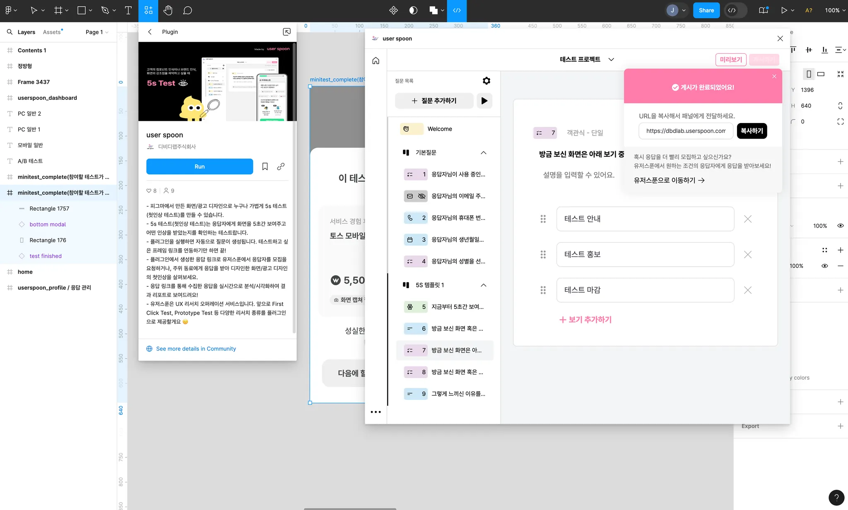
Task: Click the blue Run button
Action: click(x=200, y=166)
